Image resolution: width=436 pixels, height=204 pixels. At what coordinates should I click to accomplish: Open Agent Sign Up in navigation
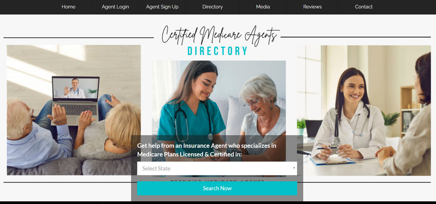point(163,7)
